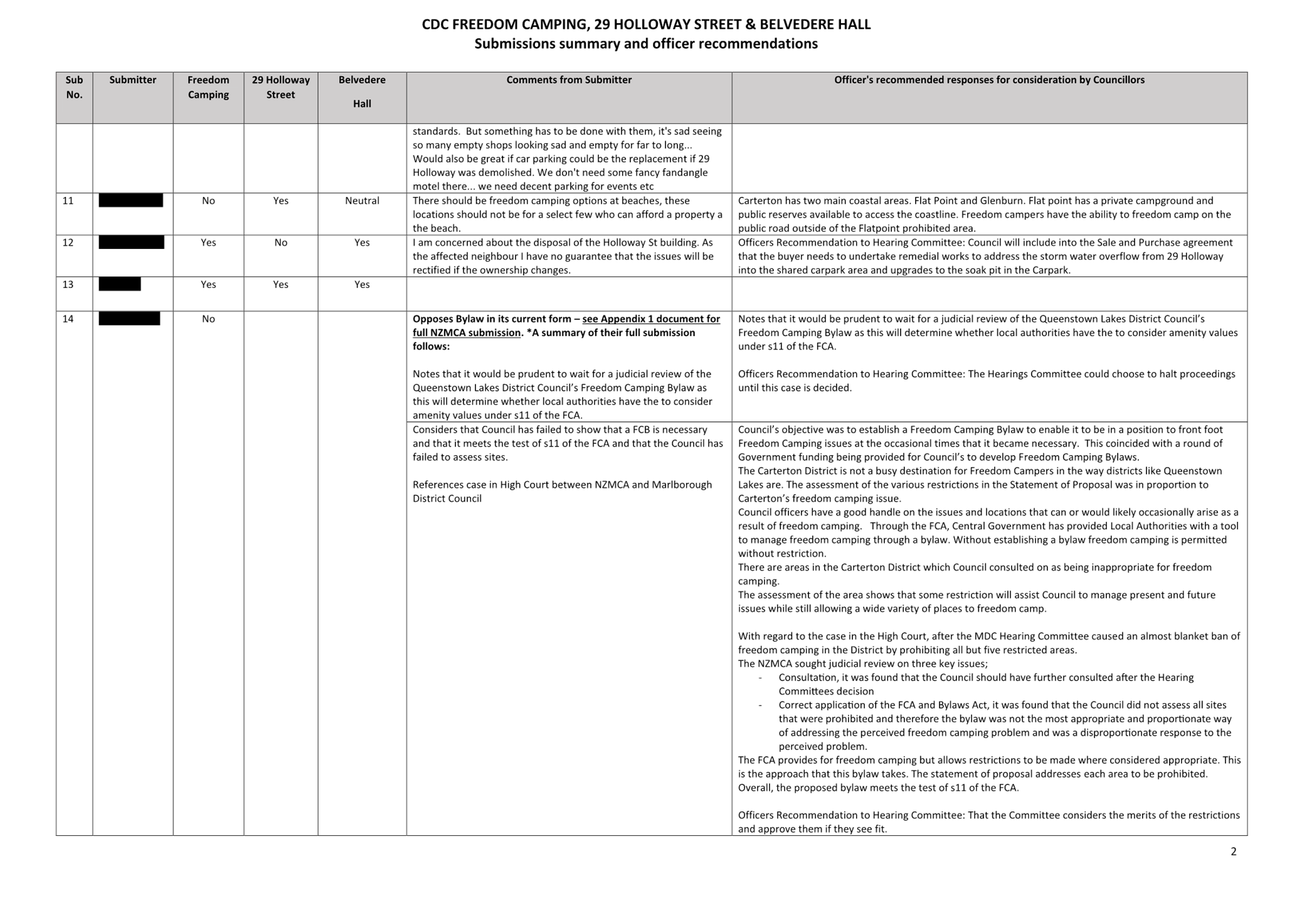This screenshot has width=1292, height=898.
Task: Click the Appendix 1 document underlined link
Action: (x=650, y=319)
